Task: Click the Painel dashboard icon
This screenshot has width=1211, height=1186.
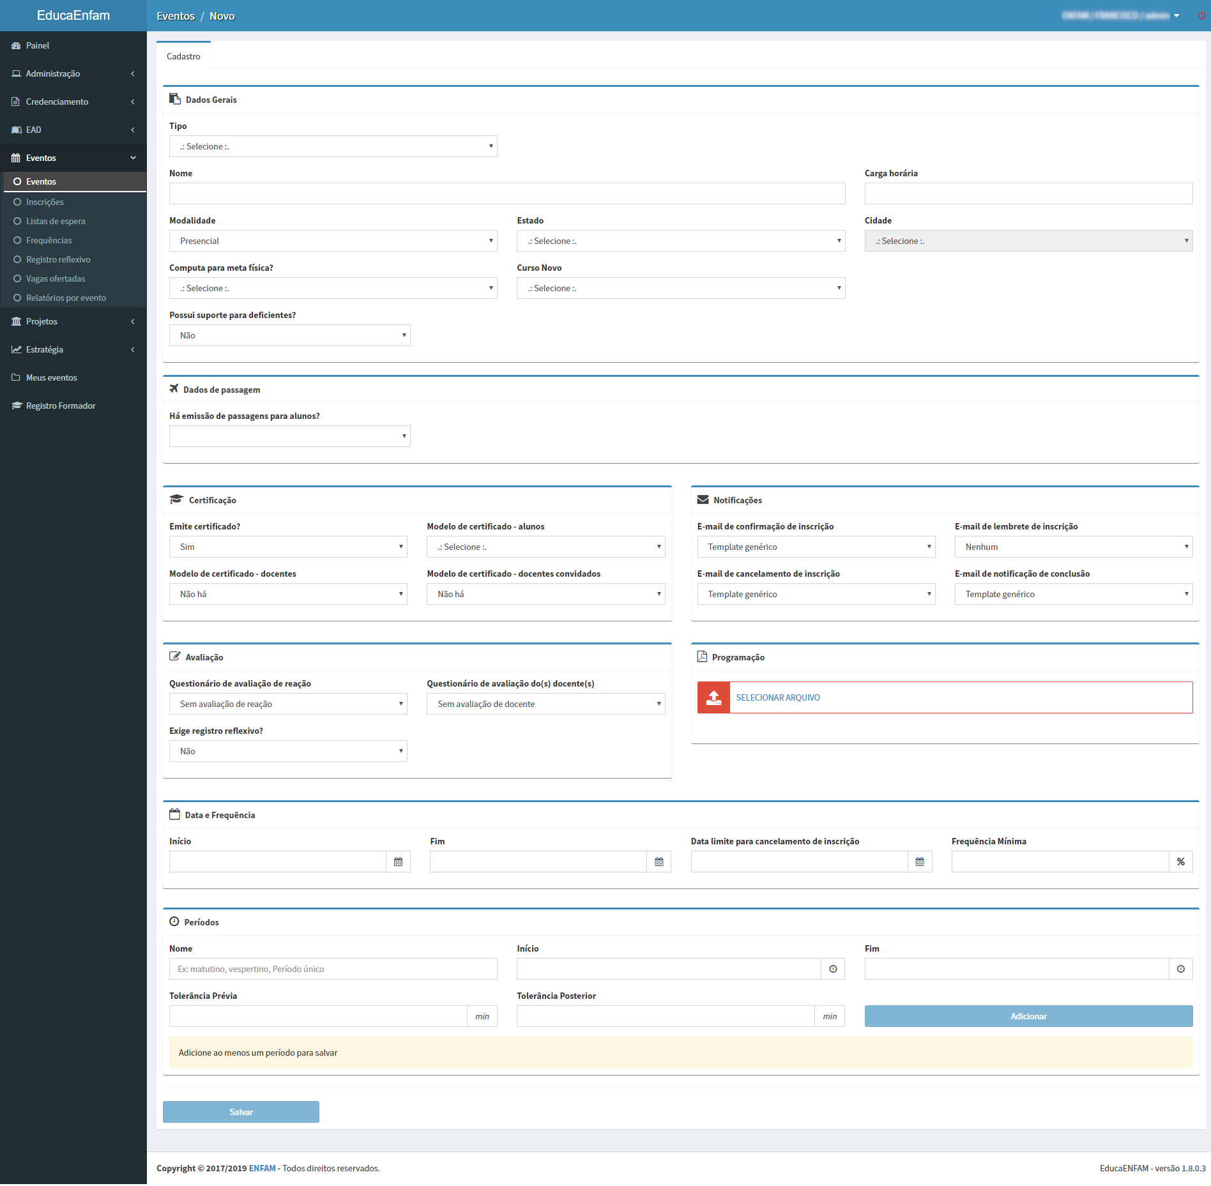Action: click(x=16, y=45)
